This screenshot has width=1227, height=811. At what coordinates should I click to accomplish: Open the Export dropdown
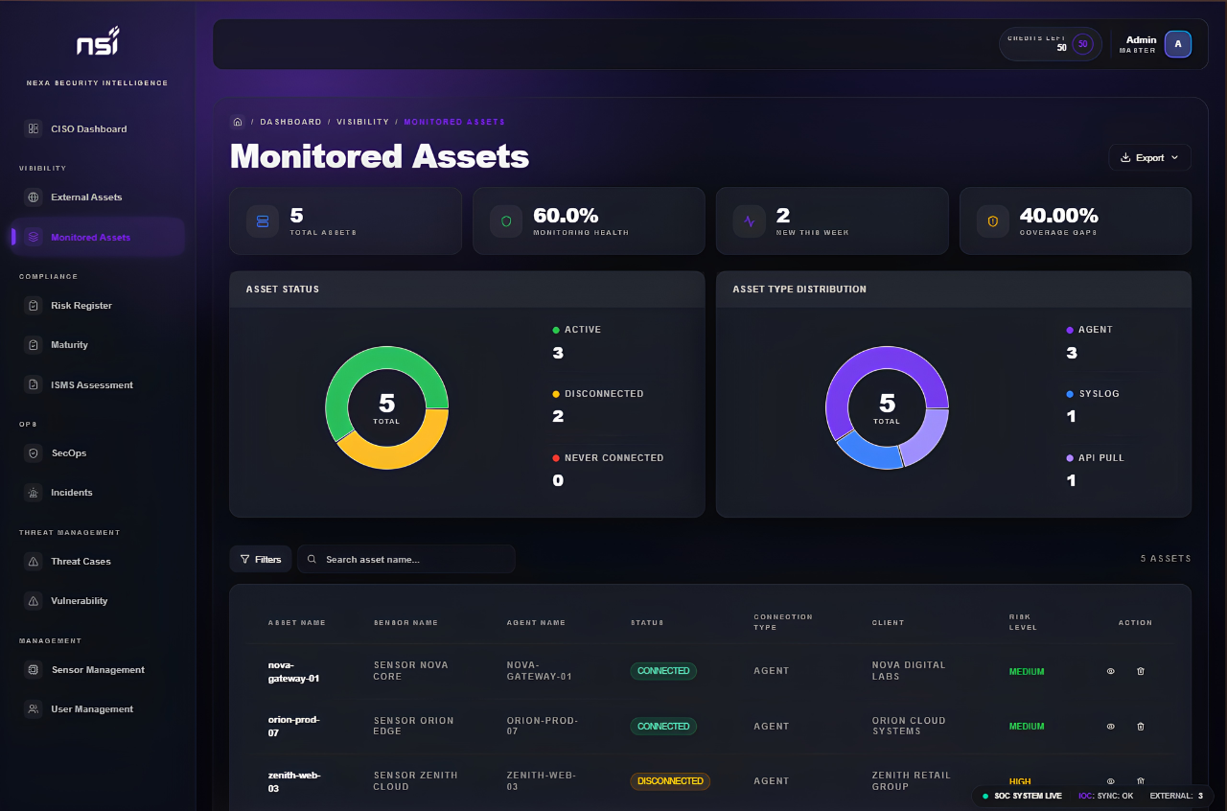coord(1149,157)
